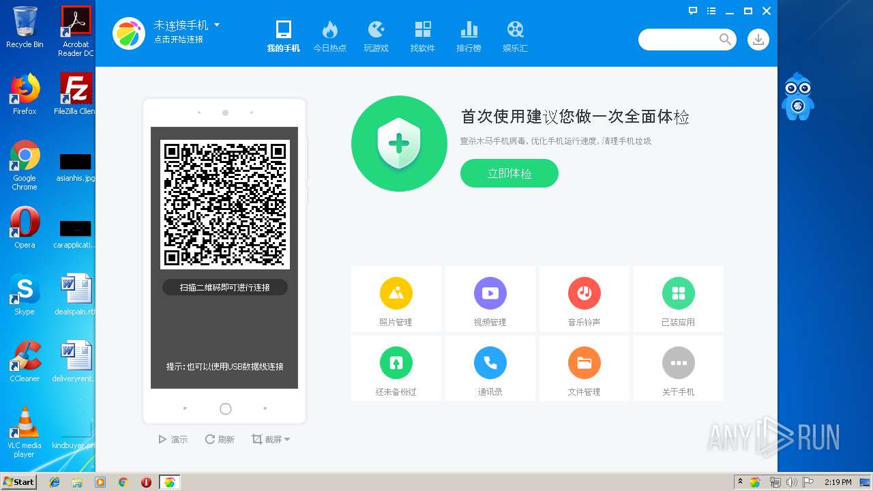Open 还未备份过 backup tile

pyautogui.click(x=396, y=369)
